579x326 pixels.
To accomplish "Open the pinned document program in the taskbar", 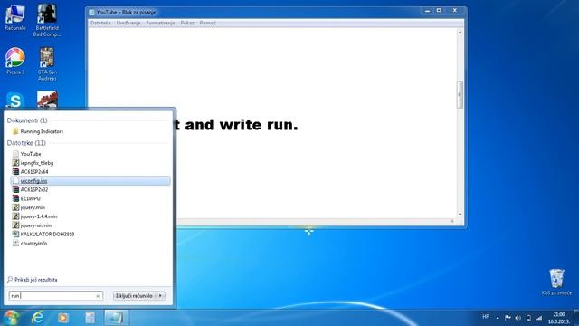I will pos(90,318).
